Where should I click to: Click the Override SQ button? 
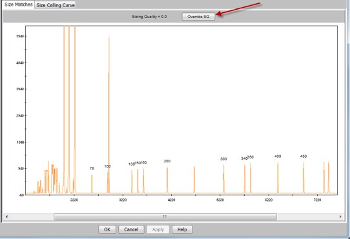tap(198, 17)
